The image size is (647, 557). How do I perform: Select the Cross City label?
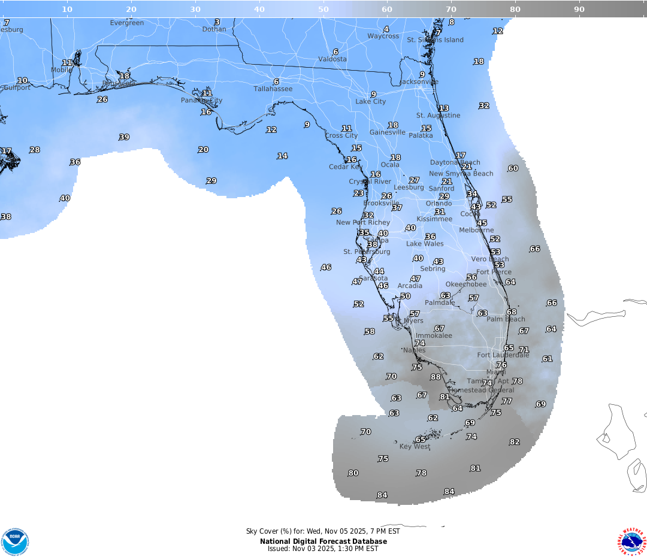tap(341, 135)
